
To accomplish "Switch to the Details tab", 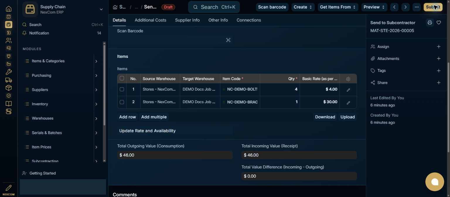I will click(119, 20).
